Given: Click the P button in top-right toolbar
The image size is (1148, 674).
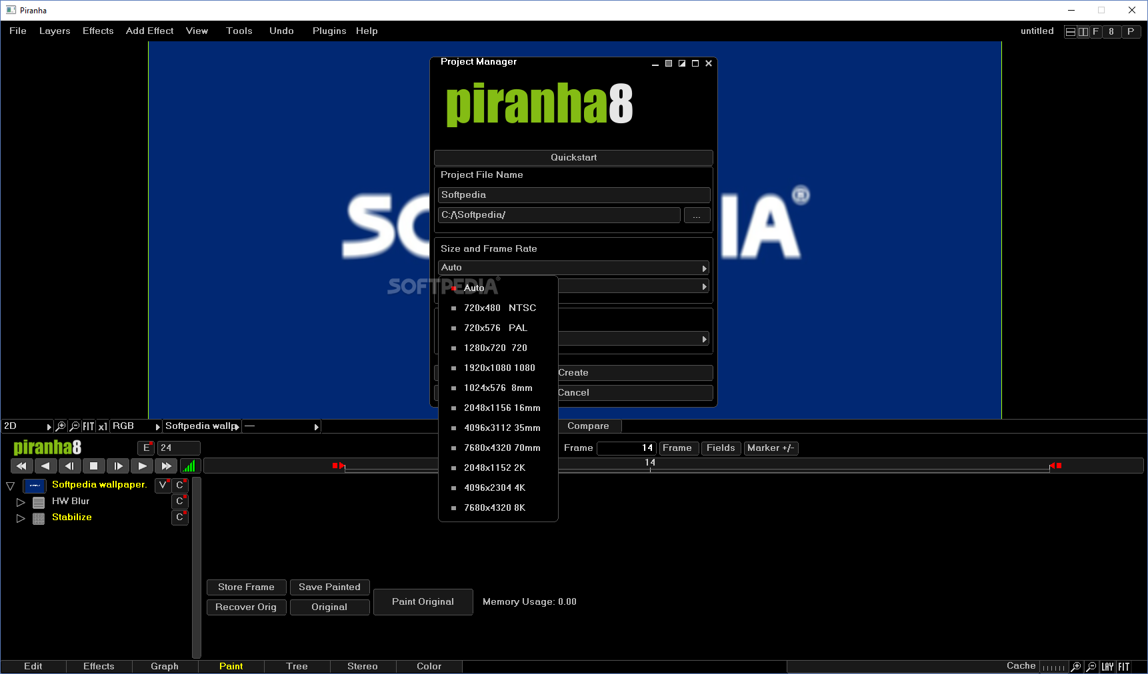Looking at the screenshot, I should 1131,31.
